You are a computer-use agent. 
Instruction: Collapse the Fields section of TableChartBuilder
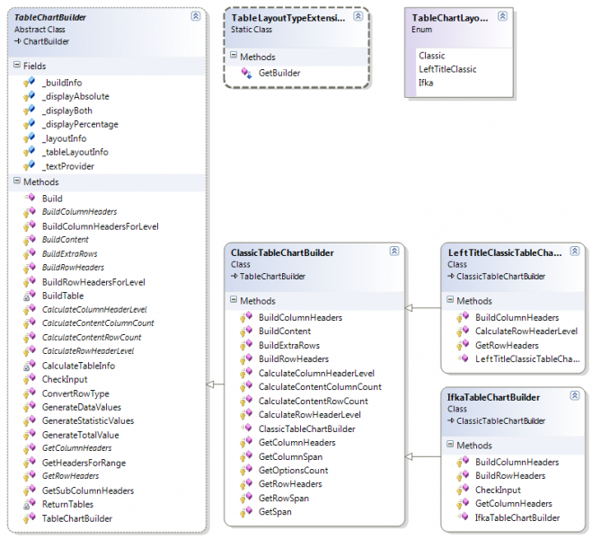tap(16, 66)
